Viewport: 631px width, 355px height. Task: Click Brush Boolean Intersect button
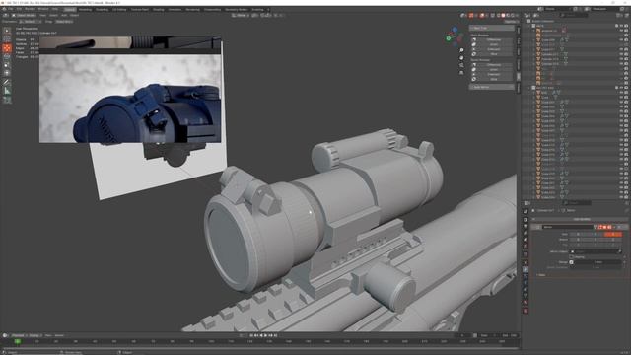coord(494,75)
